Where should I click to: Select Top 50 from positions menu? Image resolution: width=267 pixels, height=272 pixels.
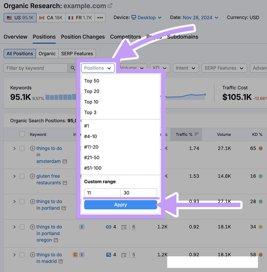point(121,81)
